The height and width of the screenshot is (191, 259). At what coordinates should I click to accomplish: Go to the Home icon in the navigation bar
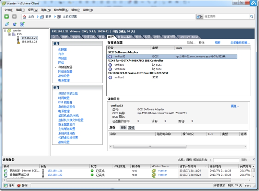pos(24,17)
